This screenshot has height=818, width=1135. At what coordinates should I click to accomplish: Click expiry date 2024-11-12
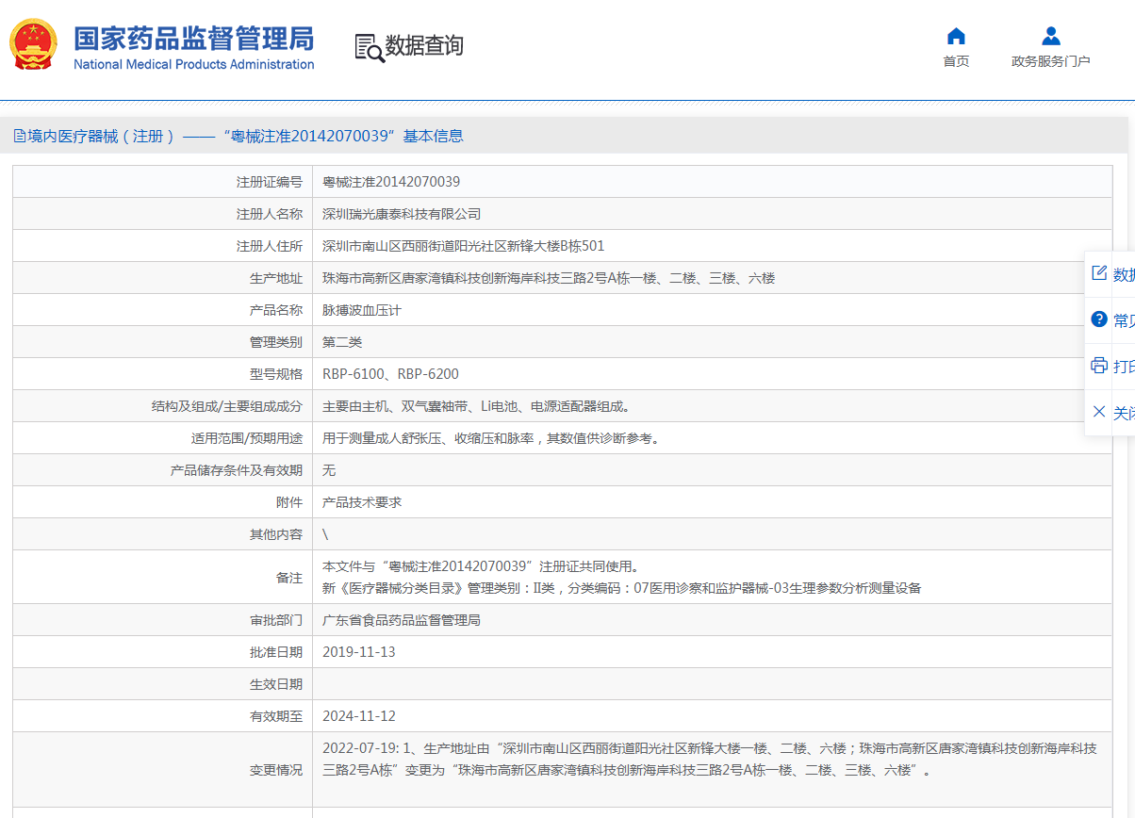coord(359,716)
